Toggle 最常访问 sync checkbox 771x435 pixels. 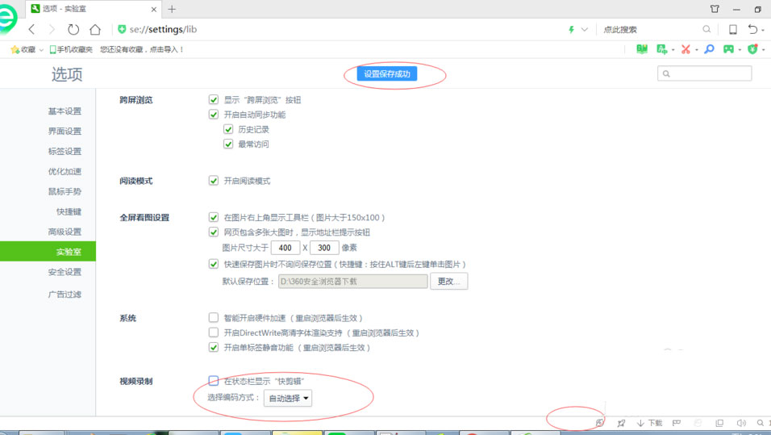pos(228,144)
